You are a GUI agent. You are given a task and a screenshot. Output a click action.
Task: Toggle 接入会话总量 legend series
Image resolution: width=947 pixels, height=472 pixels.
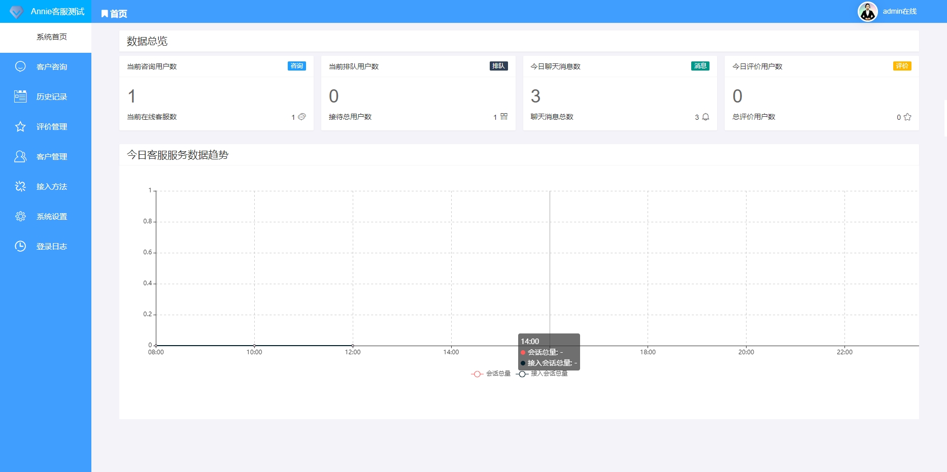(x=542, y=374)
